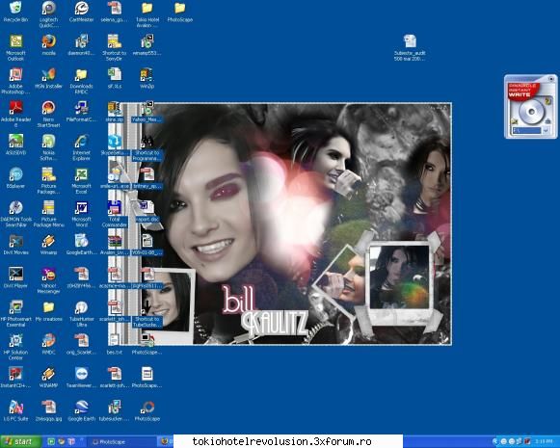
Task: Select the Logitech QuickCam shortcut
Action: (48, 14)
